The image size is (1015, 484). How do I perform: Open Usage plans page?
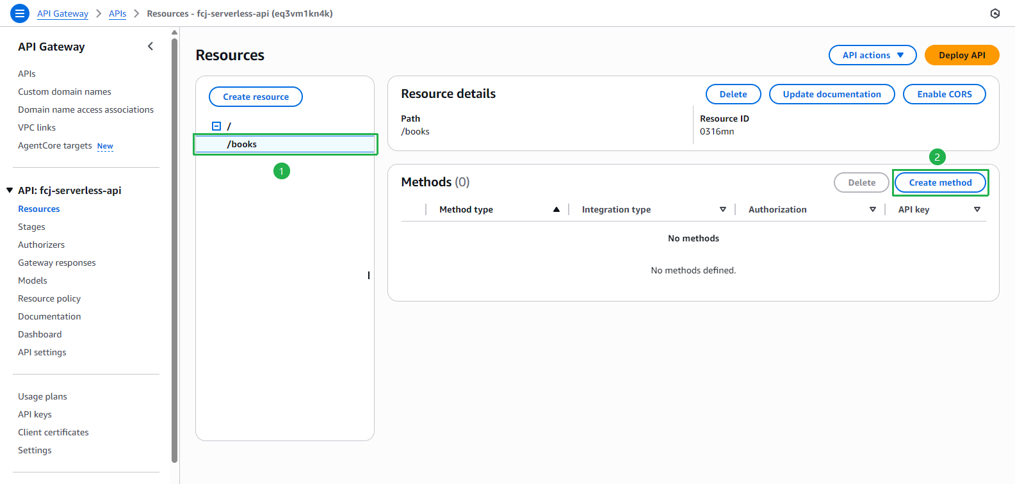tap(42, 396)
